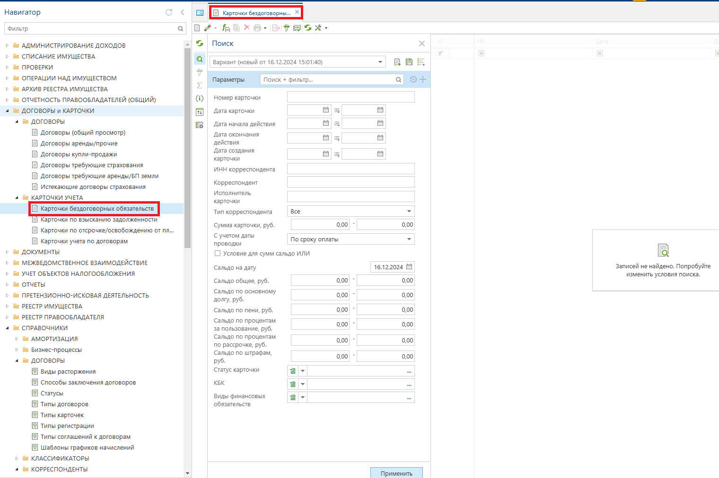Screen dimensions: 719x478
Task: Select 'Виды расторжения' tree item
Action: 68,371
